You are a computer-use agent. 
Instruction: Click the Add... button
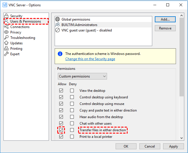[x=165, y=19]
